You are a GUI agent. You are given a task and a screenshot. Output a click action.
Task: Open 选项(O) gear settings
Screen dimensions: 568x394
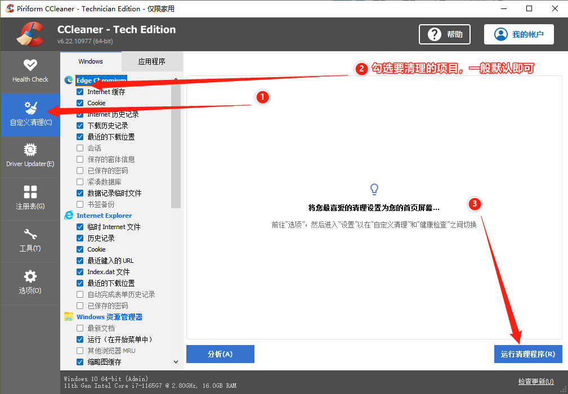click(30, 283)
